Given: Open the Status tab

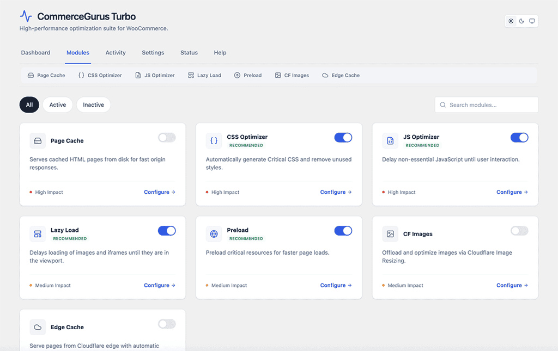Looking at the screenshot, I should tap(189, 53).
